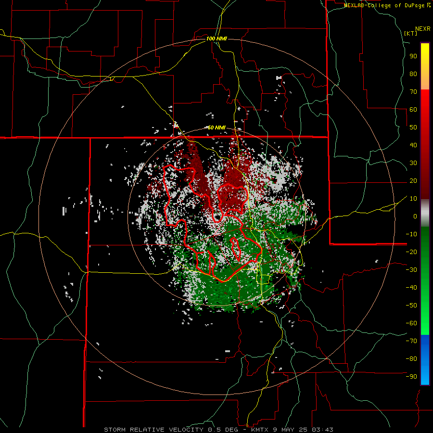This screenshot has width=433, height=433.
Task: Select "STORM RELATIVE VELOCITY" in the caption
Action: [x=153, y=430]
